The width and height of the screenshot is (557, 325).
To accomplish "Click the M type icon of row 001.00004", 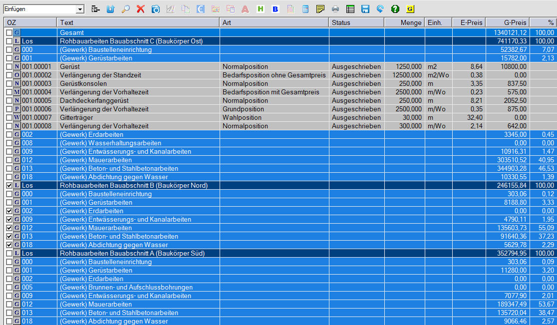I will [16, 92].
